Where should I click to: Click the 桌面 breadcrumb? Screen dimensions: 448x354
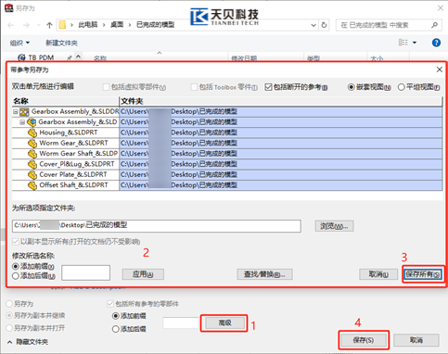117,25
